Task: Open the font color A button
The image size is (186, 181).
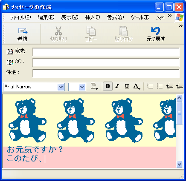Action: point(137,86)
